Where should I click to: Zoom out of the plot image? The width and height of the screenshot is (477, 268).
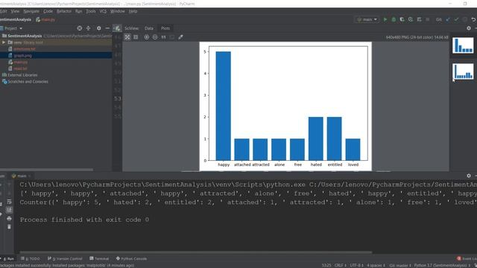tap(155, 37)
